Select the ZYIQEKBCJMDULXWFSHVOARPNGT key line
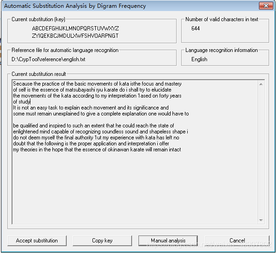 point(75,36)
